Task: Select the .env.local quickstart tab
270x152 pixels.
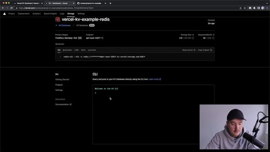Action: pos(92,50)
